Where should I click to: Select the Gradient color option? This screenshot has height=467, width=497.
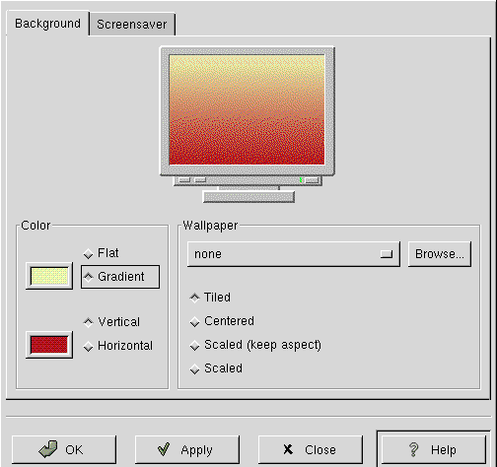tap(120, 277)
